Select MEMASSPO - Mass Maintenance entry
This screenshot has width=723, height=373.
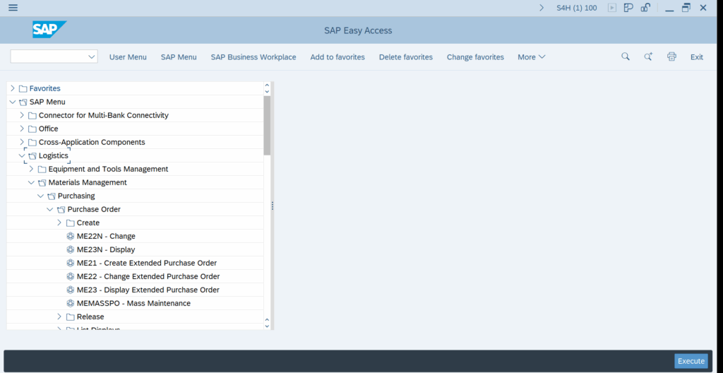[x=133, y=303]
